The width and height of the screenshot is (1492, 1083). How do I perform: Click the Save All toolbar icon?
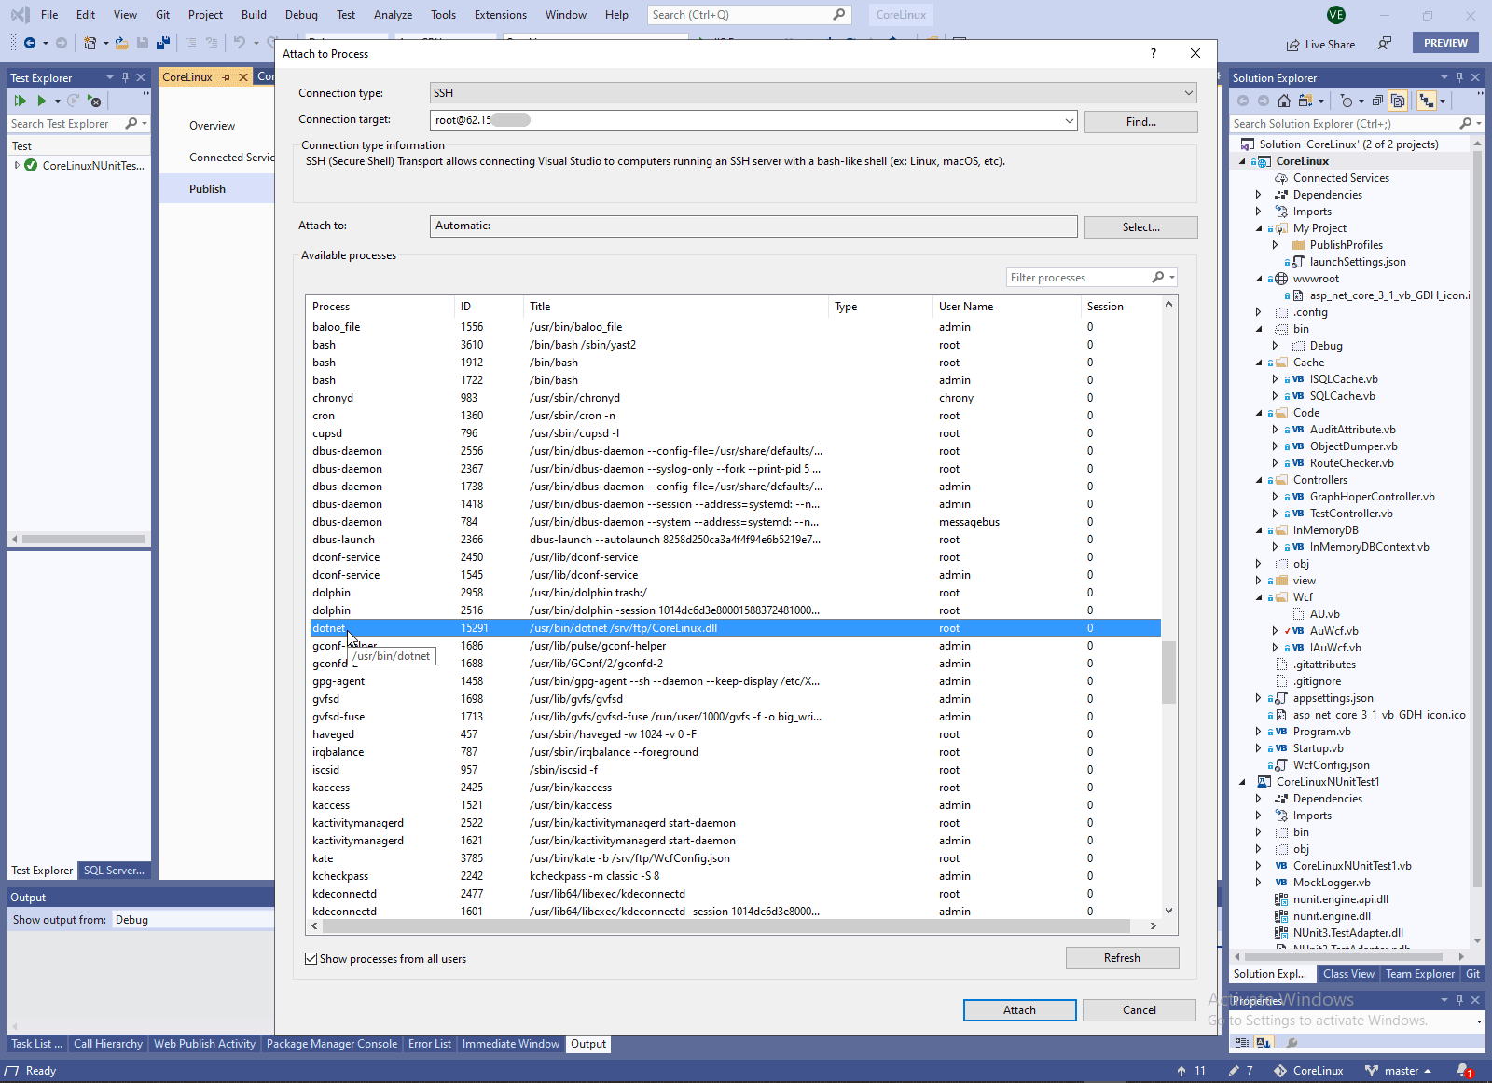(163, 43)
